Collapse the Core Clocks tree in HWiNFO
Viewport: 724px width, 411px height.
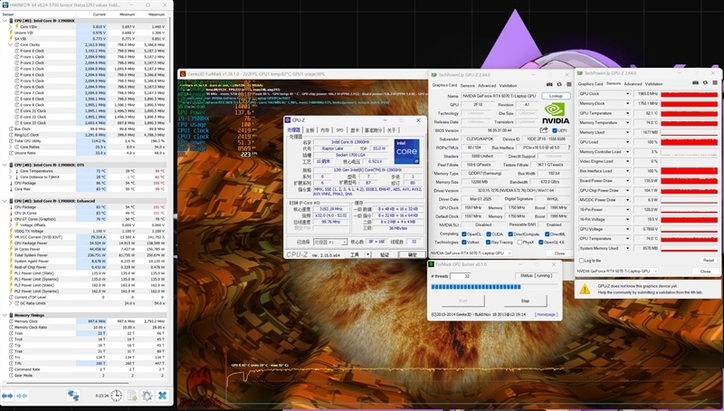[x=10, y=44]
